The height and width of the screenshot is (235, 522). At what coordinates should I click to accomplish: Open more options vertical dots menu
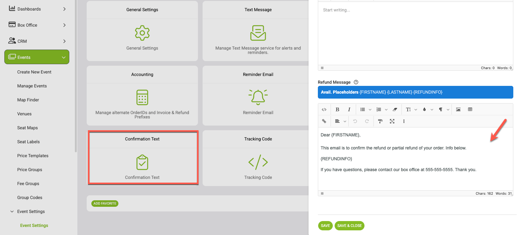404,121
